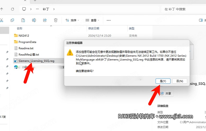Click the 文件夹 type cell for NX2412

click(x=133, y=36)
